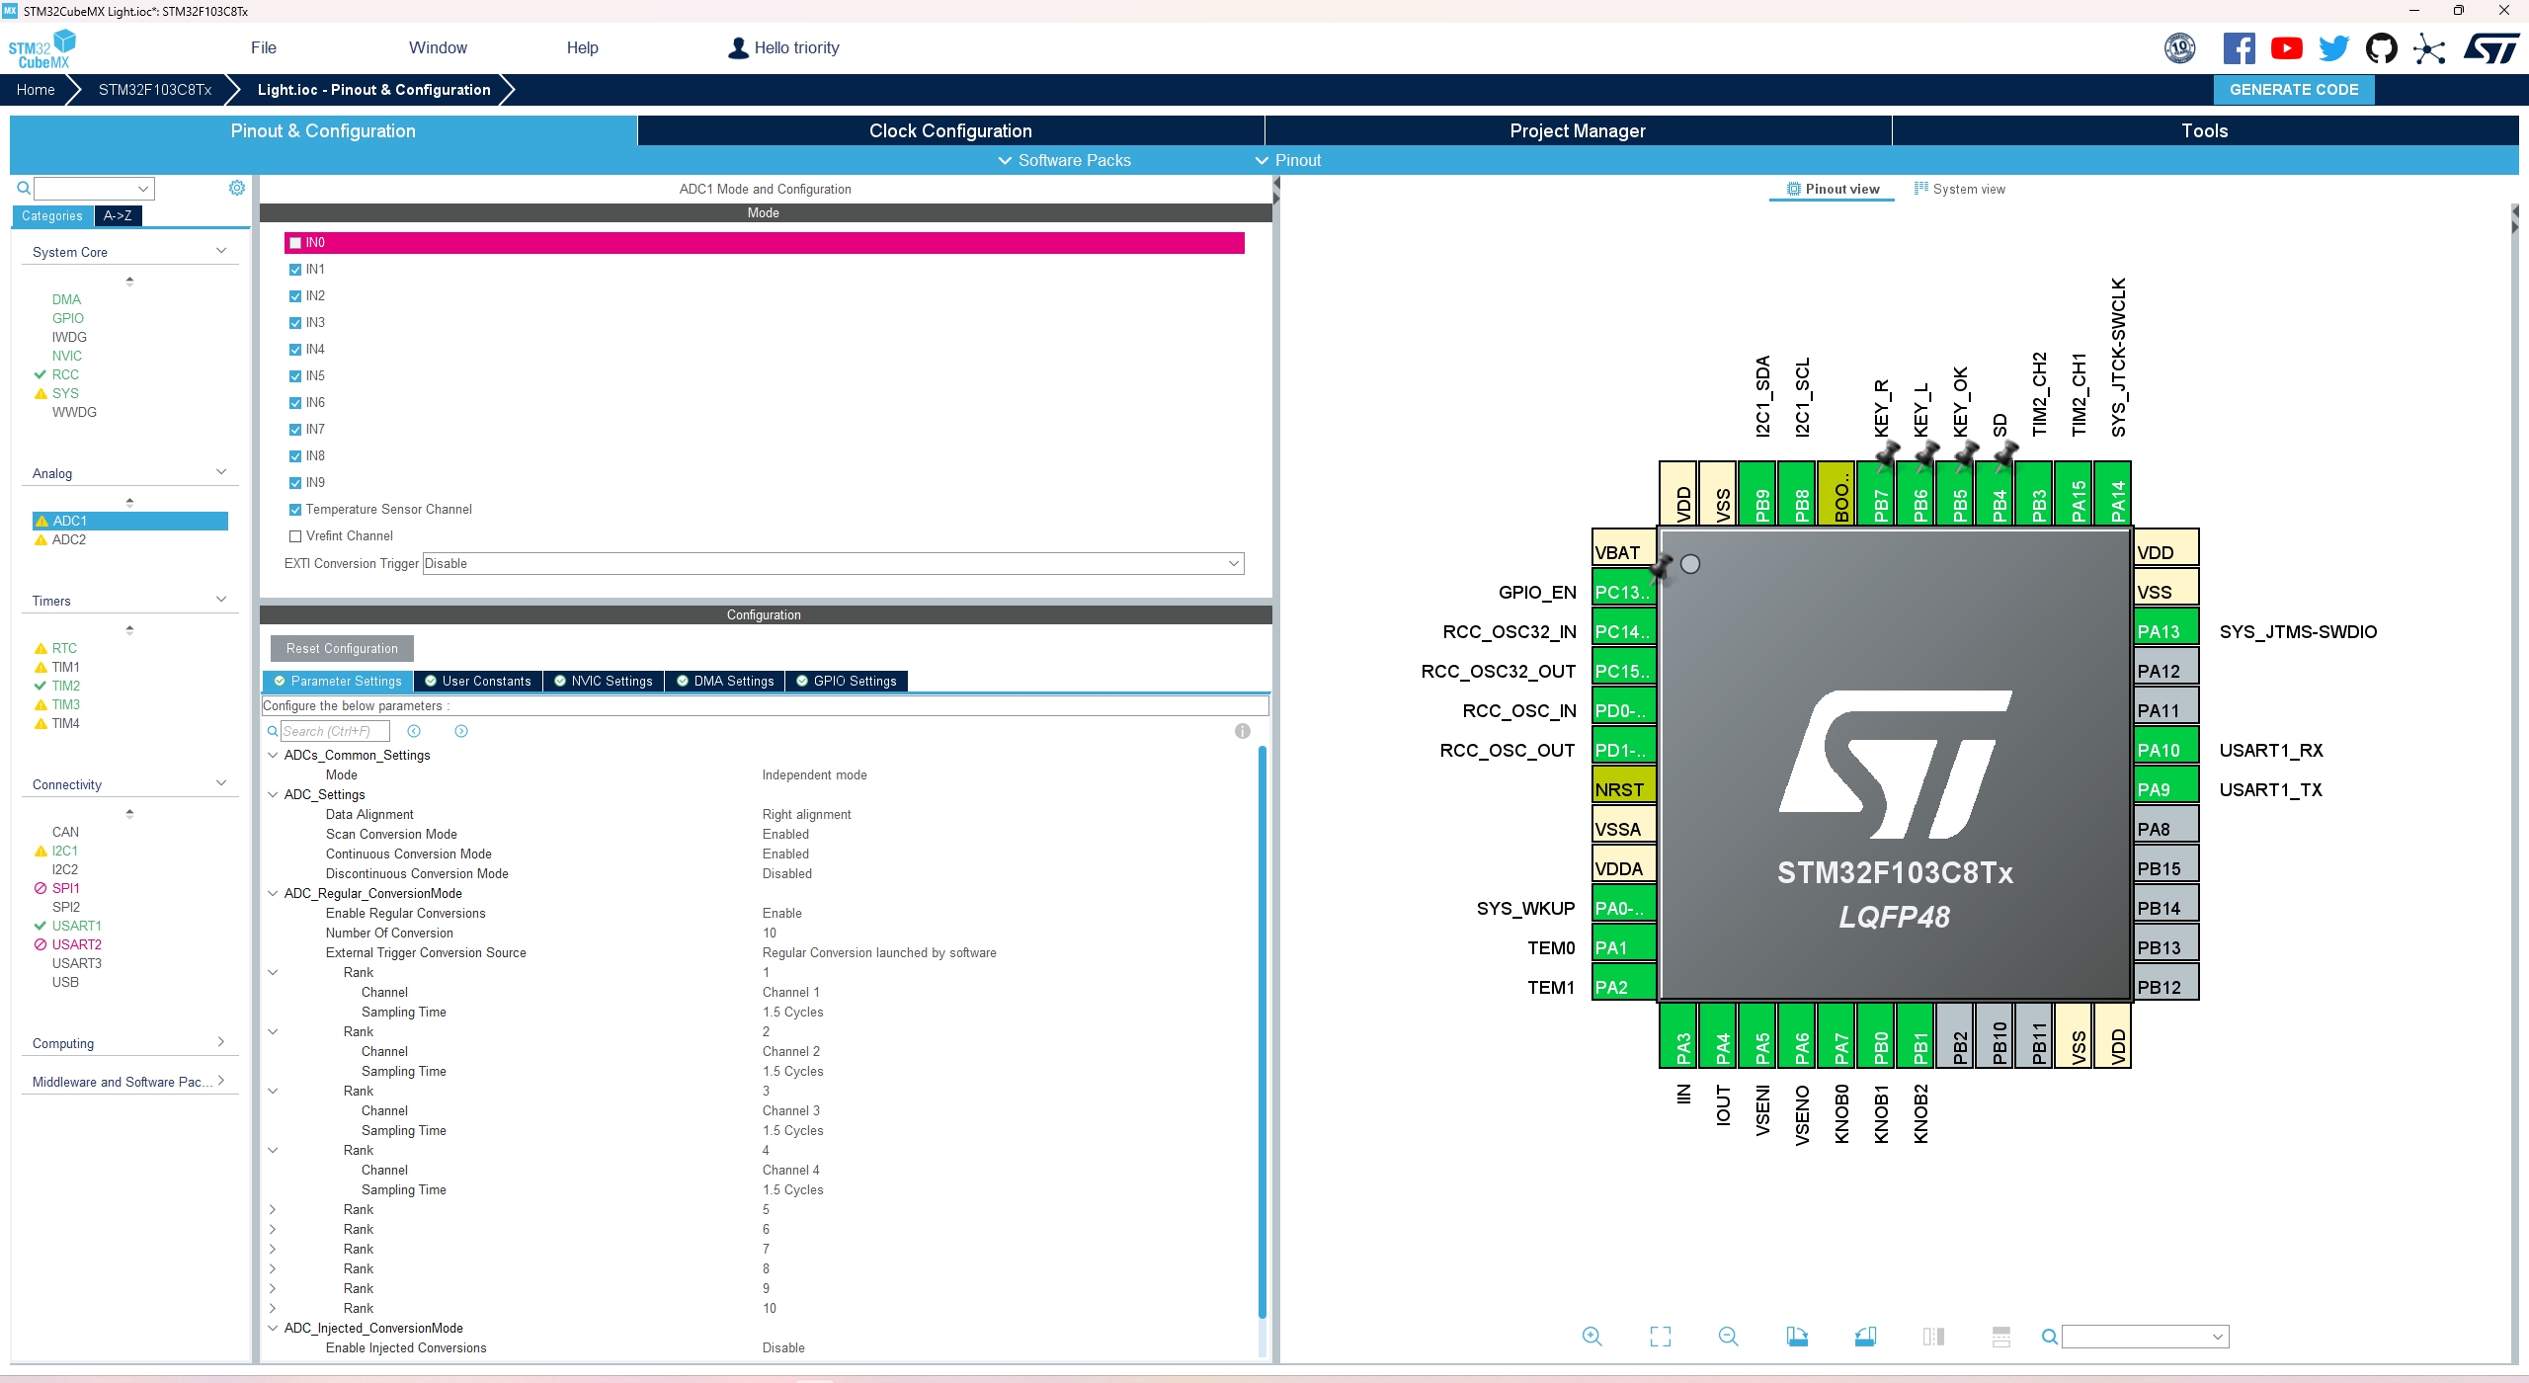Click the gear settings icon in categories panel
The height and width of the screenshot is (1383, 2529).
point(237,188)
